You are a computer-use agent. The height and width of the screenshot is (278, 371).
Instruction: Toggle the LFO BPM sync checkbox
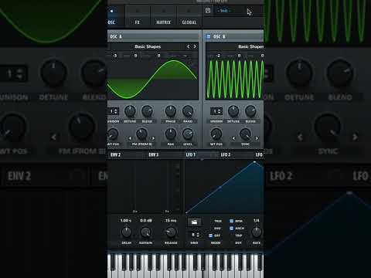click(x=231, y=221)
